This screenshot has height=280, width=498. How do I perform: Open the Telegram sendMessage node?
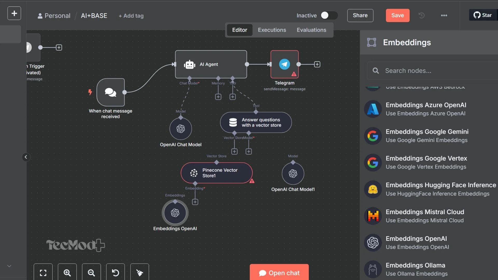click(x=284, y=64)
